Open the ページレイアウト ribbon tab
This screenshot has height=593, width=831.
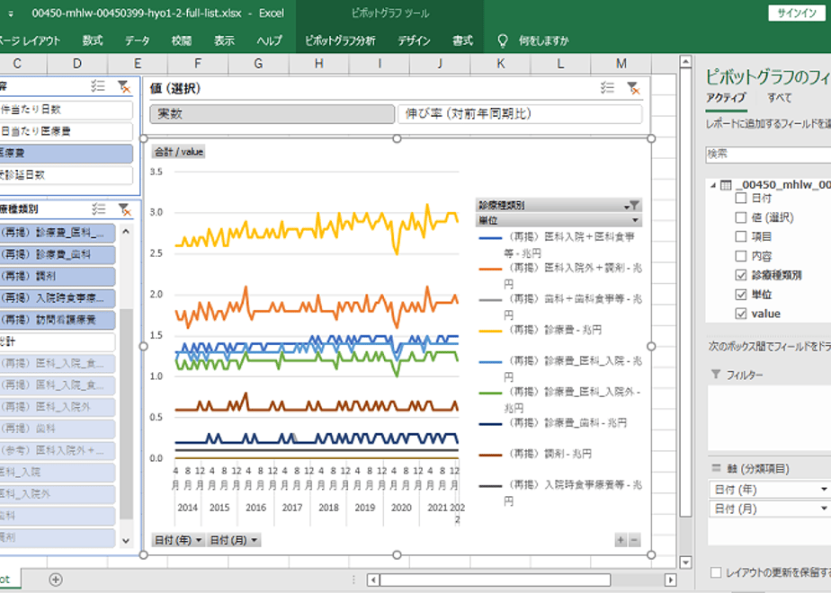[30, 40]
